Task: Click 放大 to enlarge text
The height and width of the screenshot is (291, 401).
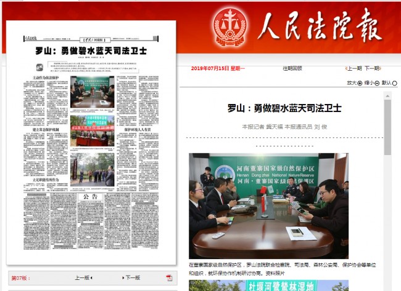Action: click(x=352, y=83)
